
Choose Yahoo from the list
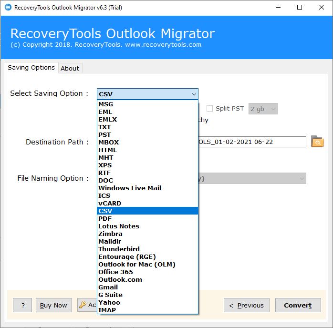pyautogui.click(x=147, y=303)
